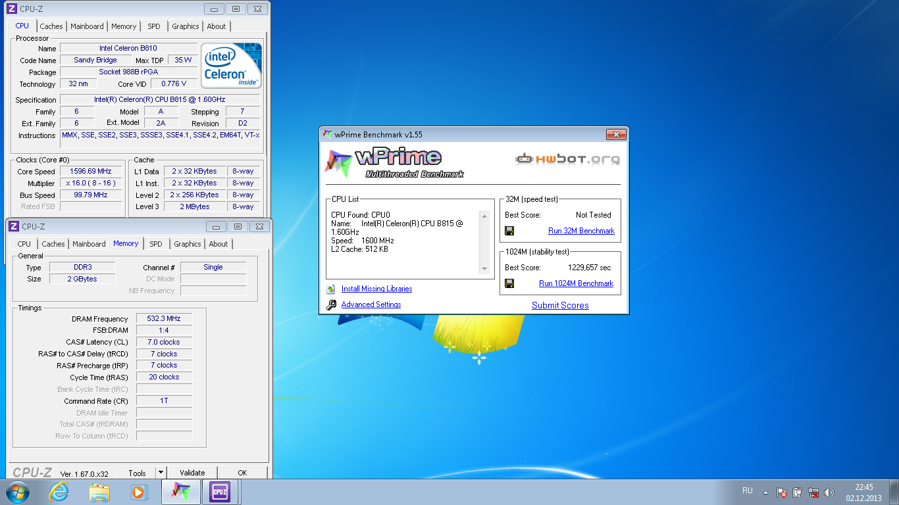Click the Action Center flag tray icon
Image resolution: width=899 pixels, height=505 pixels.
781,492
